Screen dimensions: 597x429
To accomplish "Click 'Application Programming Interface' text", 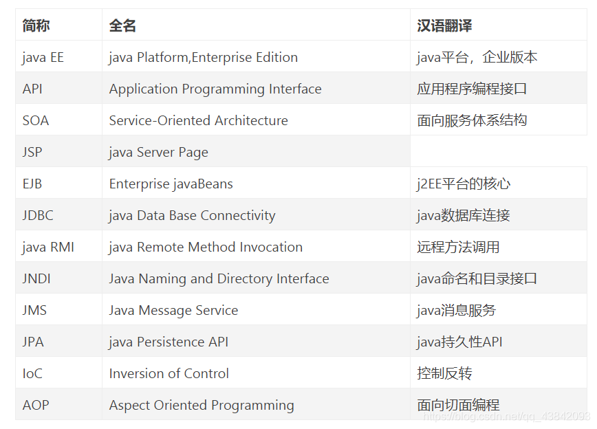I will coord(215,89).
